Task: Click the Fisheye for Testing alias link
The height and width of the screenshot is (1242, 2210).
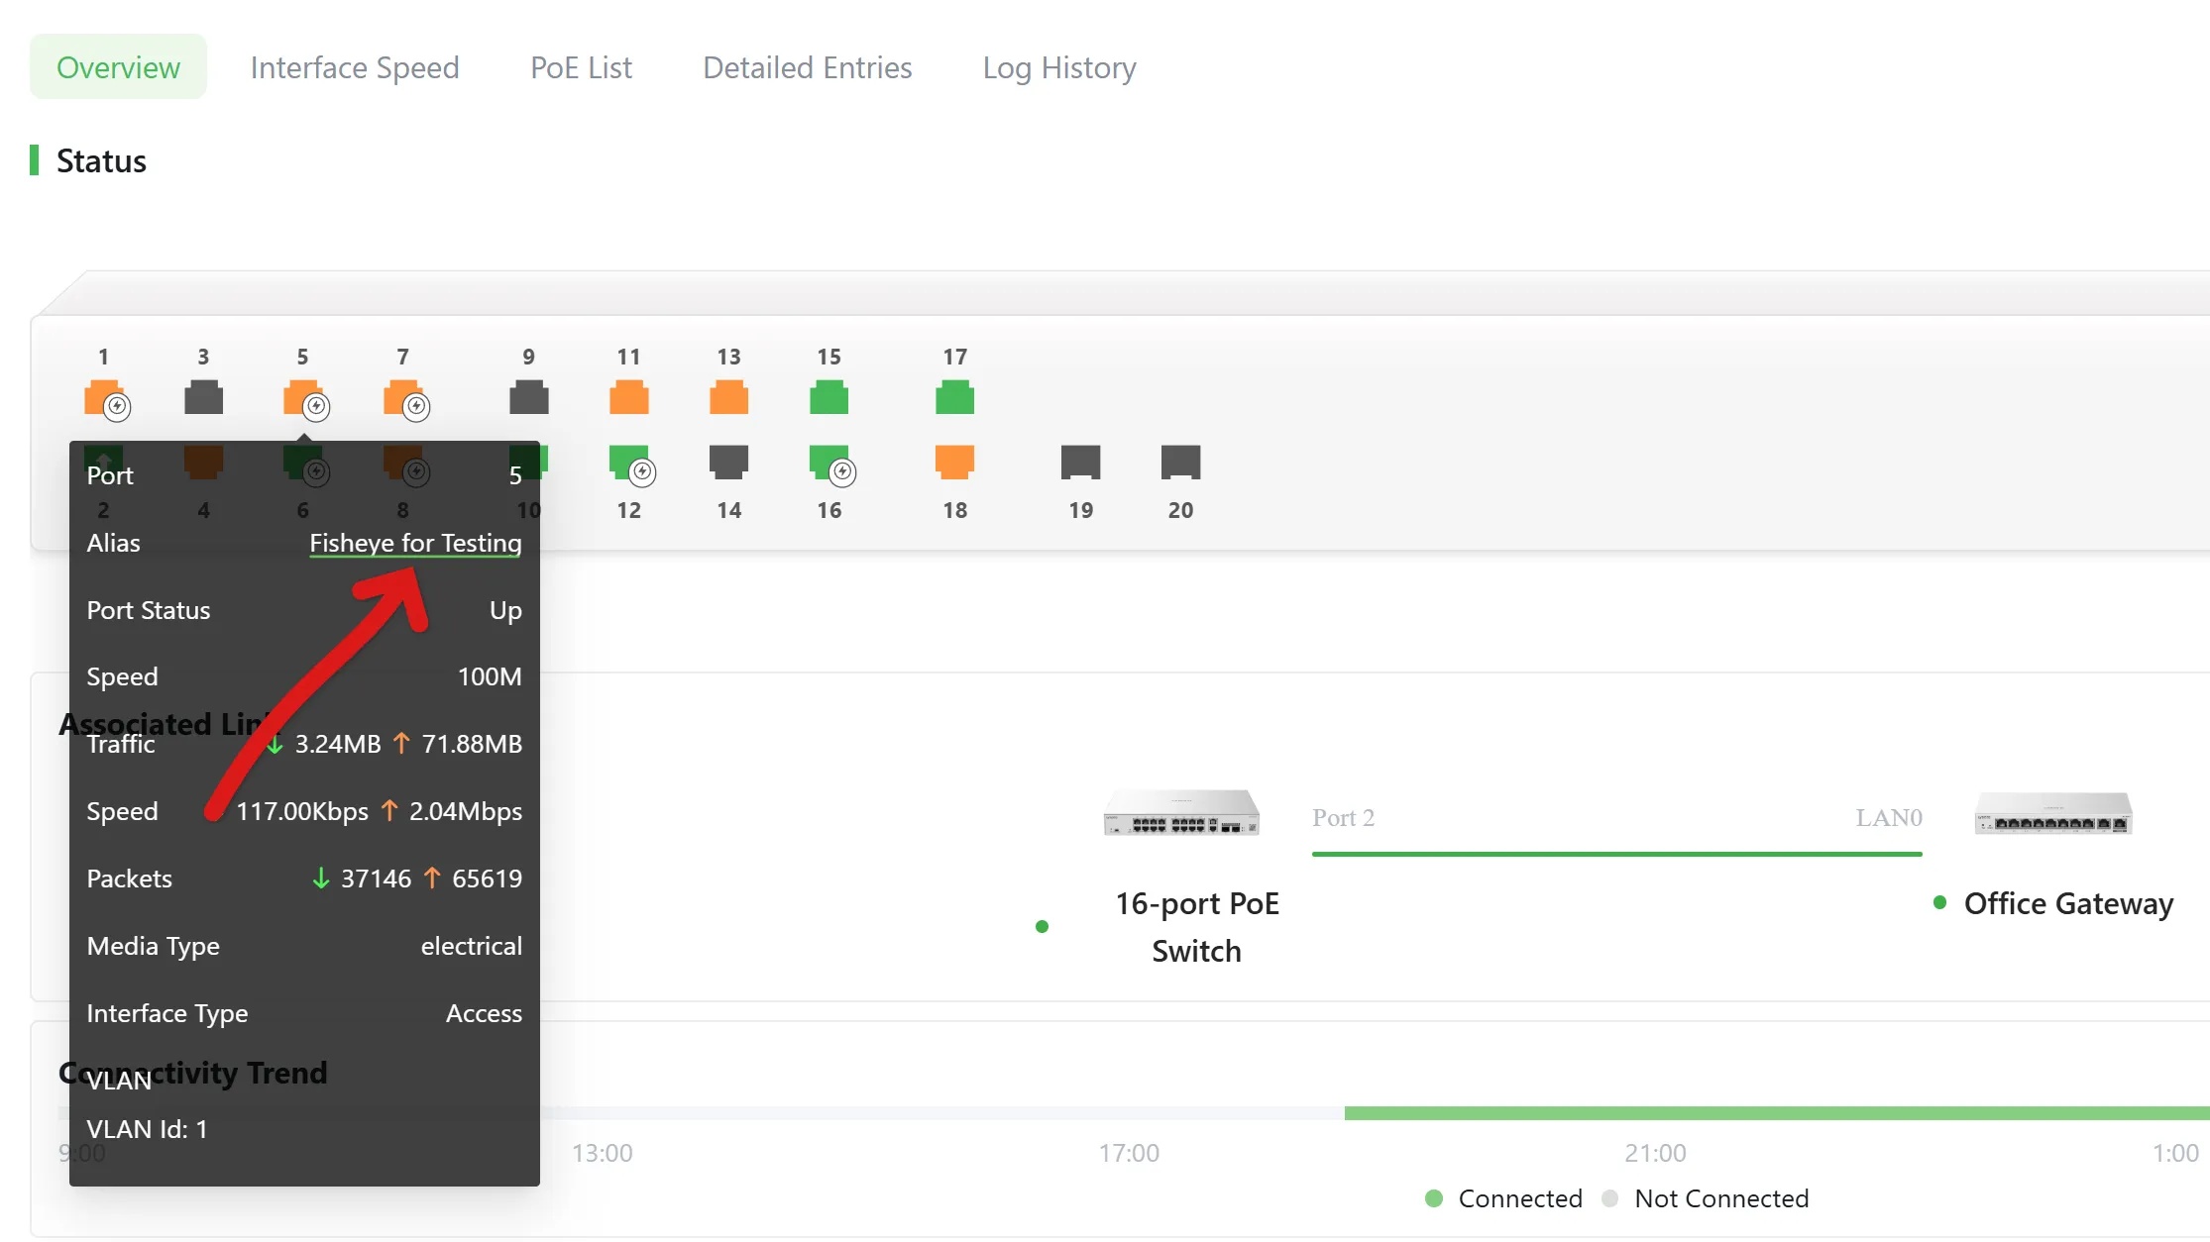Action: (x=415, y=543)
